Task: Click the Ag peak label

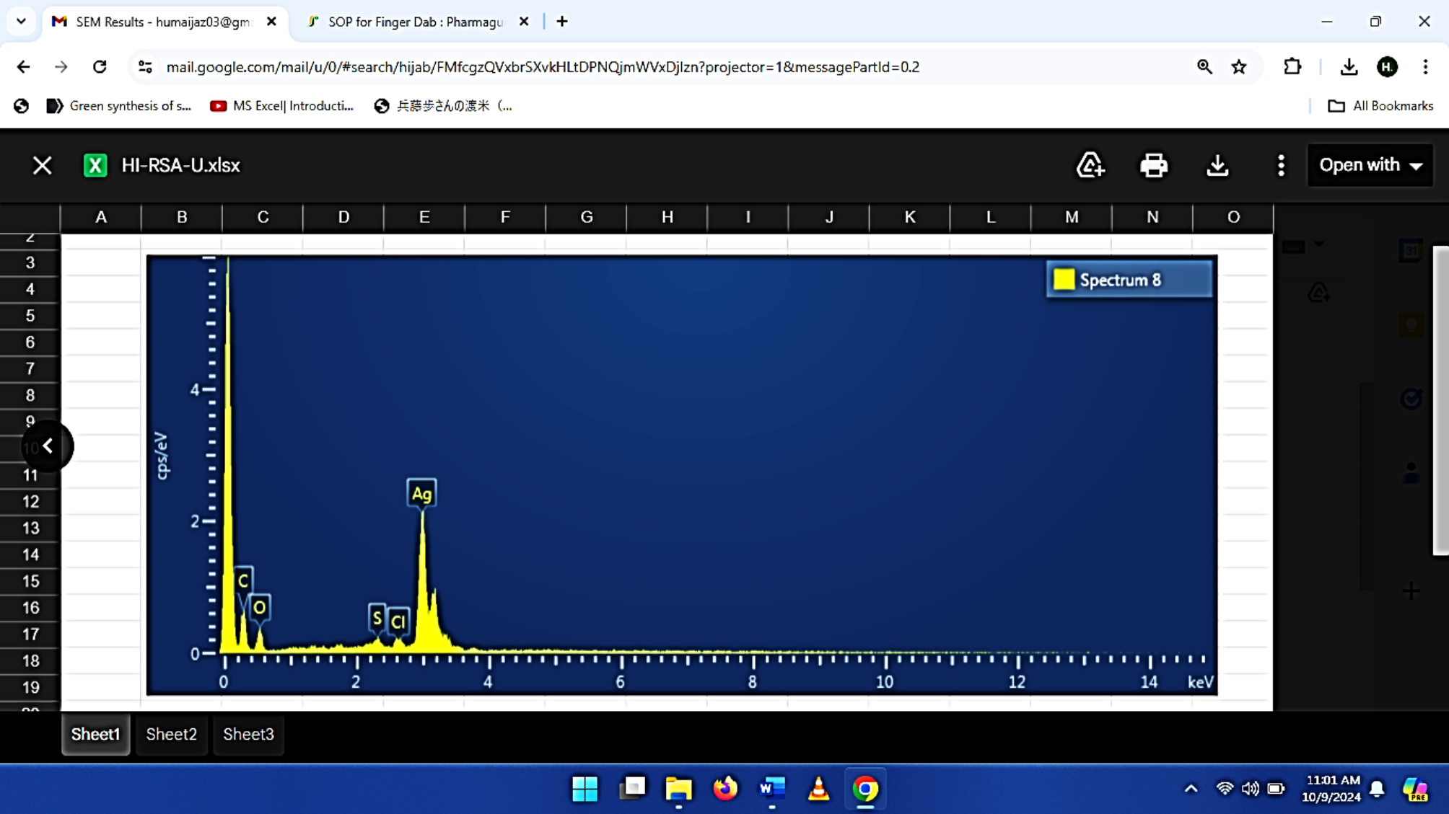Action: tap(421, 494)
